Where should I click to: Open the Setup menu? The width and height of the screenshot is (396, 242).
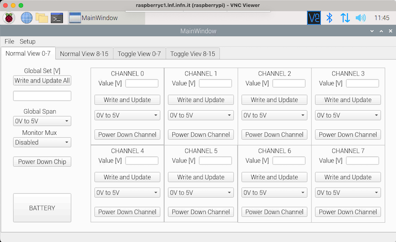pos(28,41)
